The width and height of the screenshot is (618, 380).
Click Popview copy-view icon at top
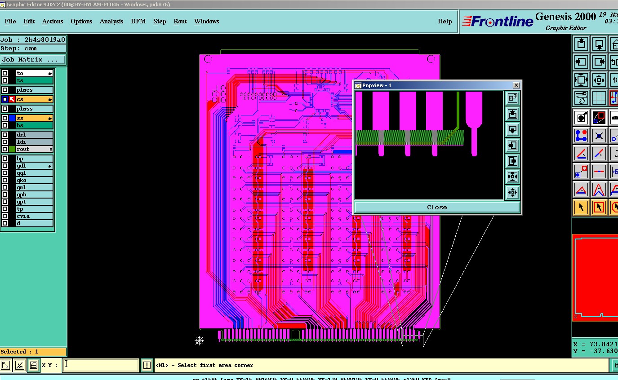click(512, 98)
